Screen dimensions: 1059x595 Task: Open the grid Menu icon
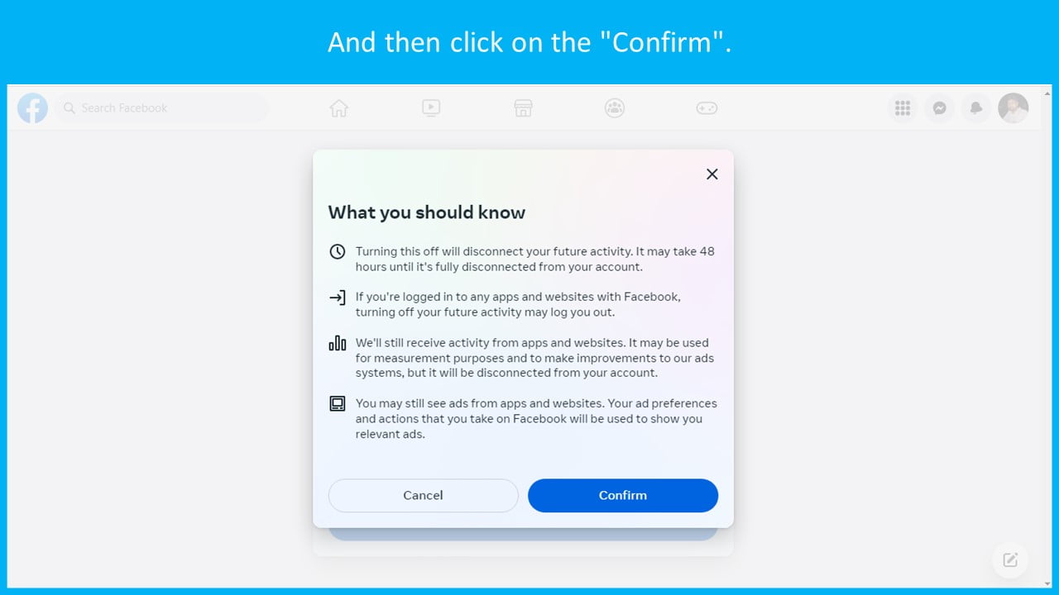pos(903,108)
